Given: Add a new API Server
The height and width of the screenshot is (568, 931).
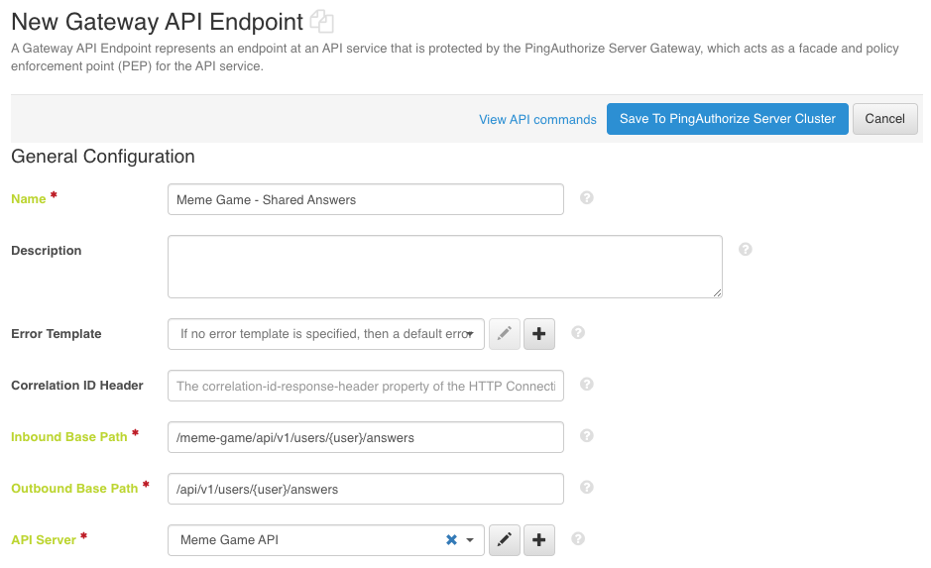Looking at the screenshot, I should click(x=539, y=540).
